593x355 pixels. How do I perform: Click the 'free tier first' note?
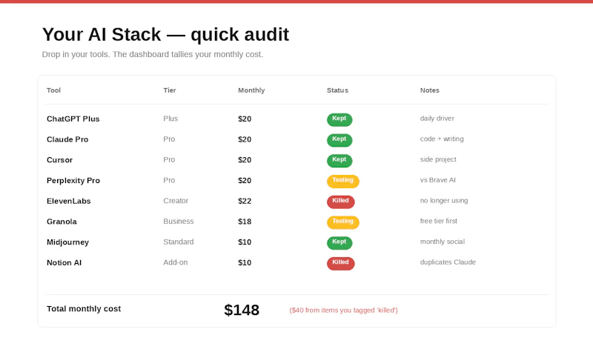pos(438,221)
